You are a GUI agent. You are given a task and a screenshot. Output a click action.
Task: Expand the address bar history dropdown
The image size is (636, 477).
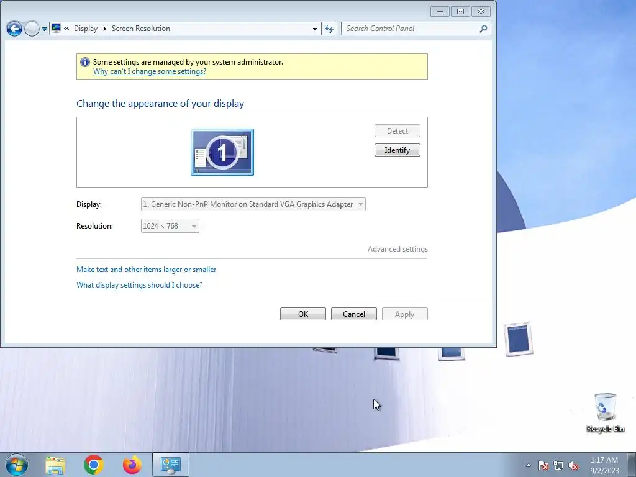(x=315, y=29)
